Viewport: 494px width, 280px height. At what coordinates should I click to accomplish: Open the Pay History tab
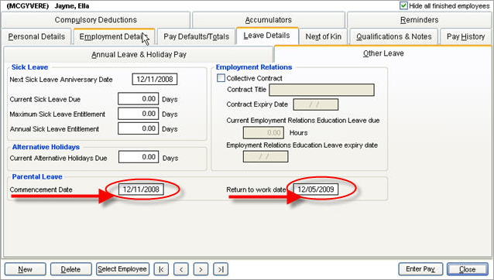pos(465,36)
